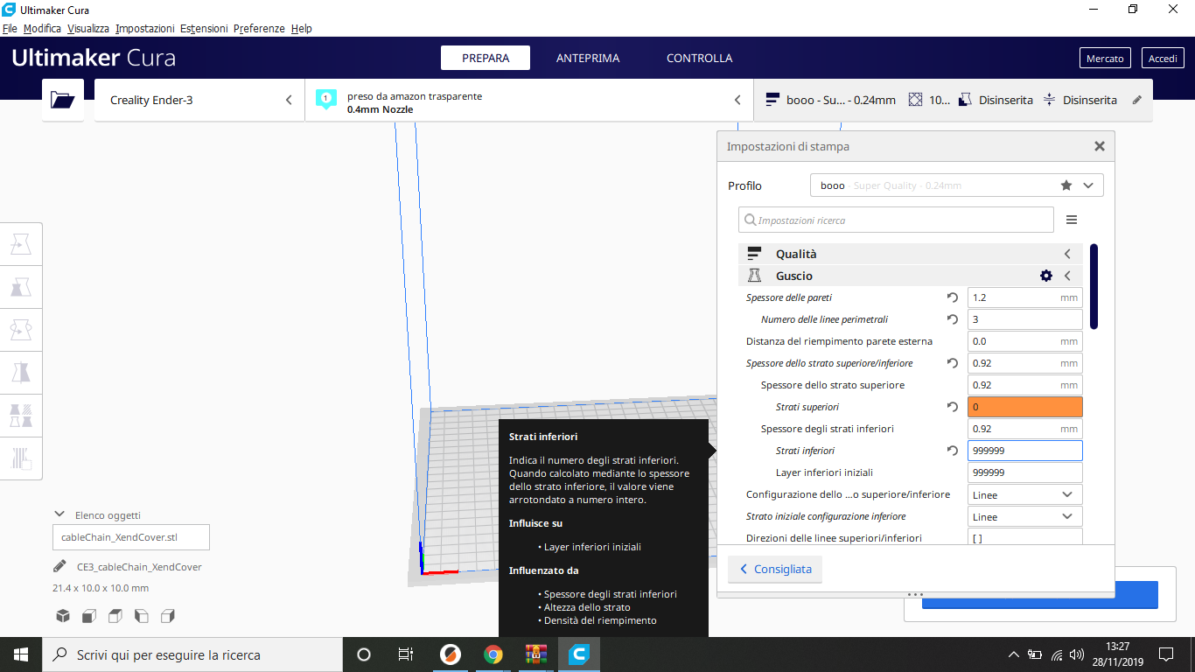
Task: Click the Impostazioni ricerca search field
Action: click(x=896, y=220)
